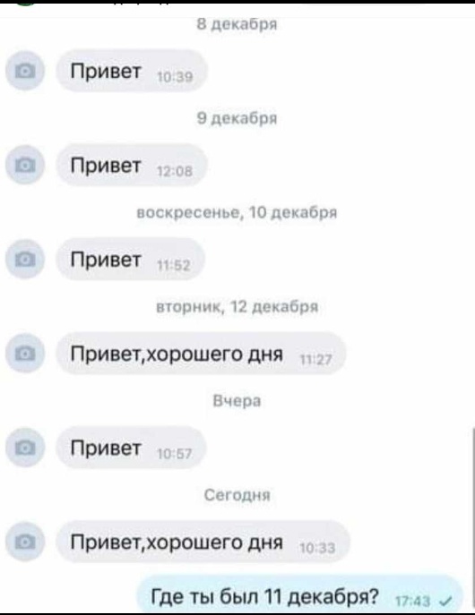Open sender avatar beside 10:39 Привет message
The width and height of the screenshot is (475, 615).
(x=25, y=71)
